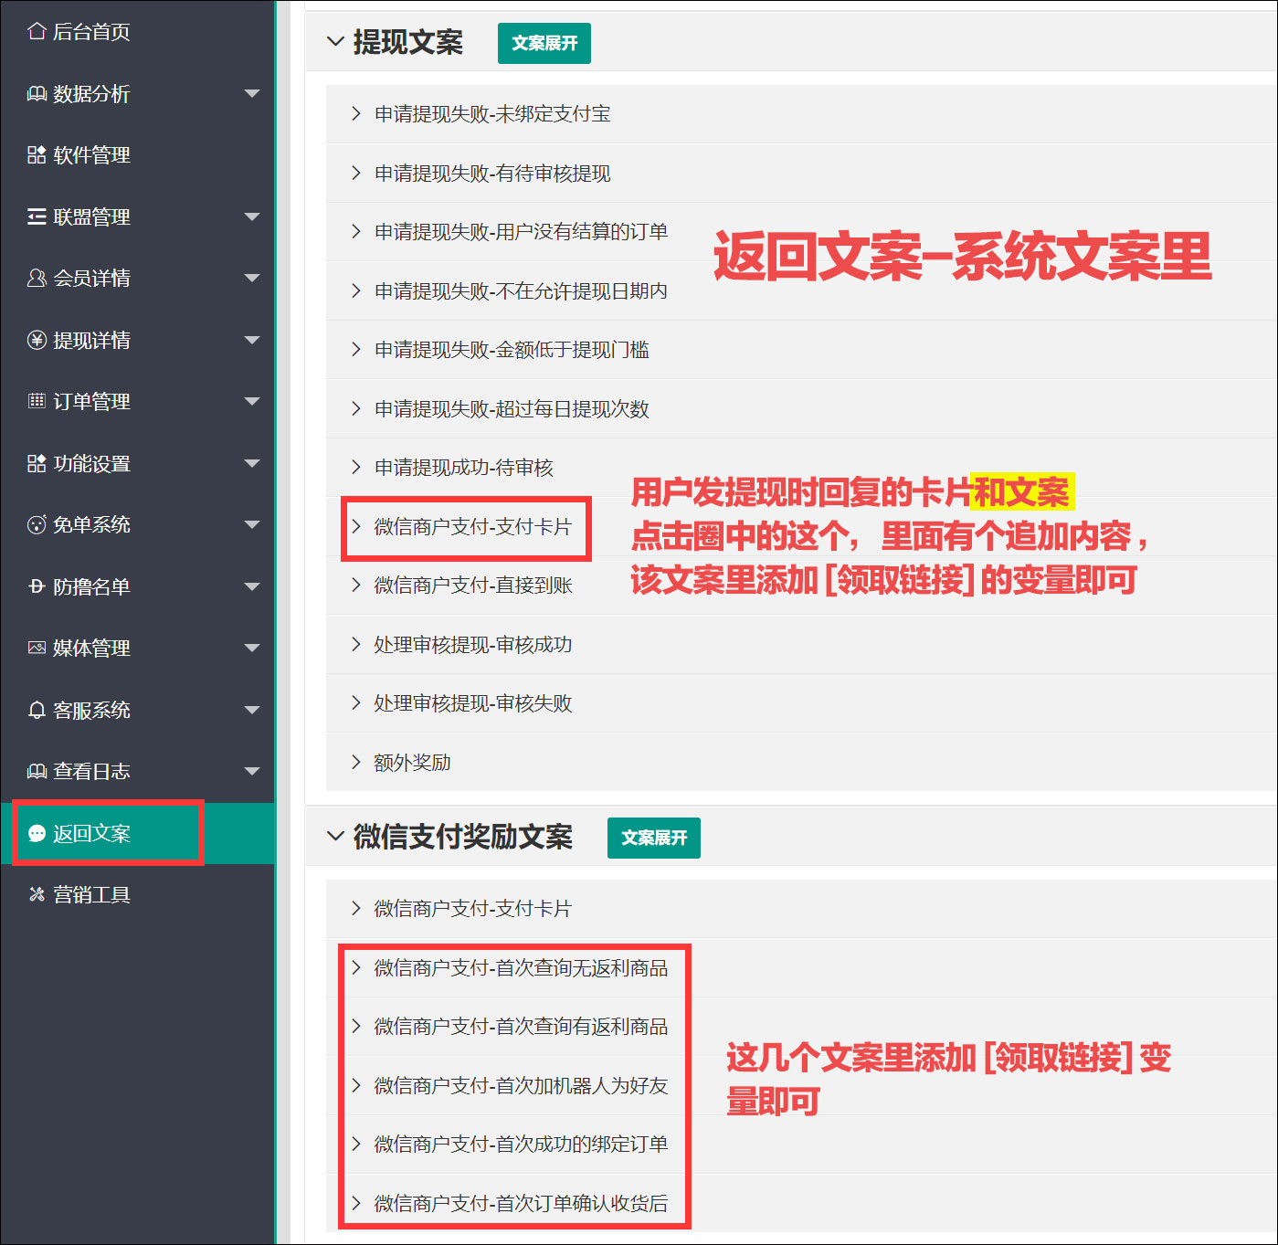Expand 申请提现失败-未绑定支付宝 row
Image resolution: width=1278 pixels, height=1245 pixels.
(x=801, y=114)
